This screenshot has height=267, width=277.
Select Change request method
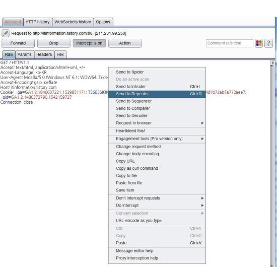point(157,147)
